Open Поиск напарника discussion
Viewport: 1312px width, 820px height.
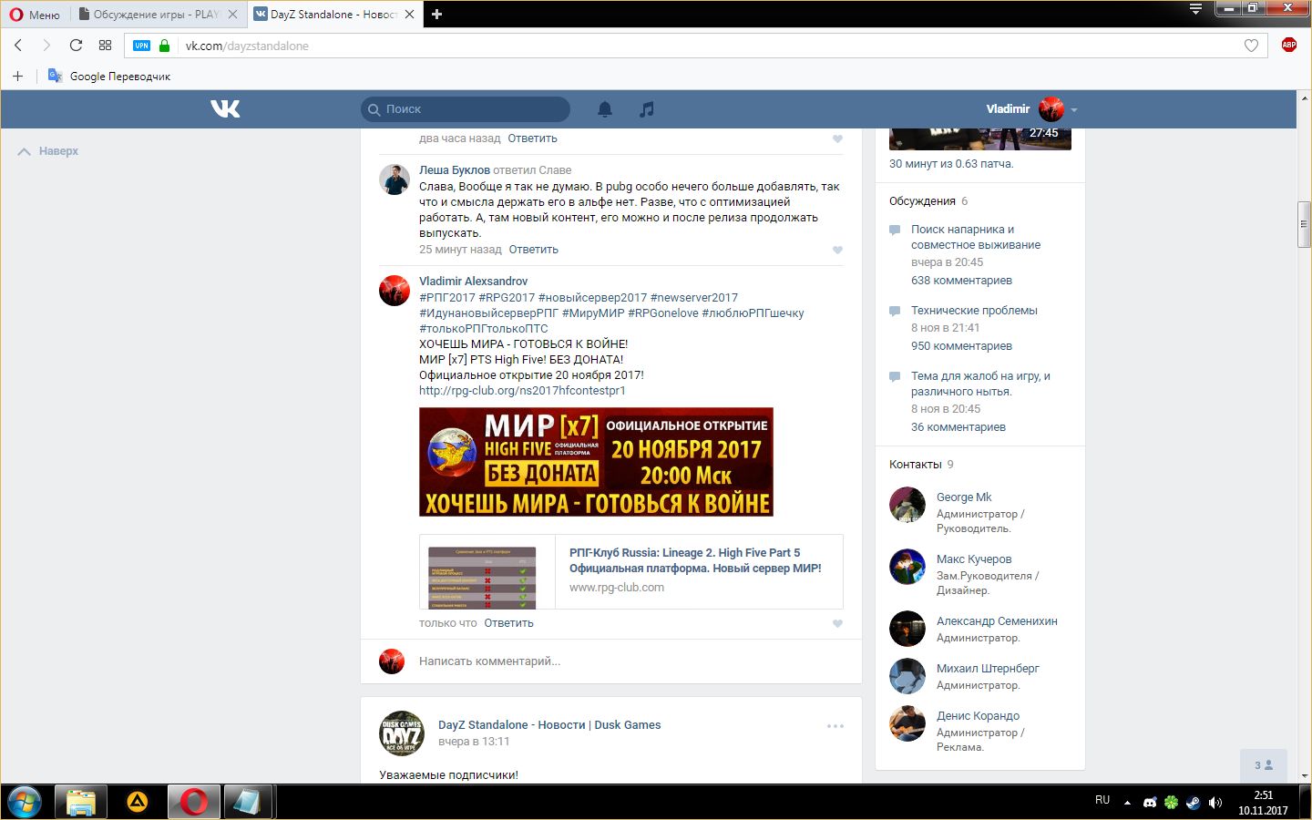976,237
